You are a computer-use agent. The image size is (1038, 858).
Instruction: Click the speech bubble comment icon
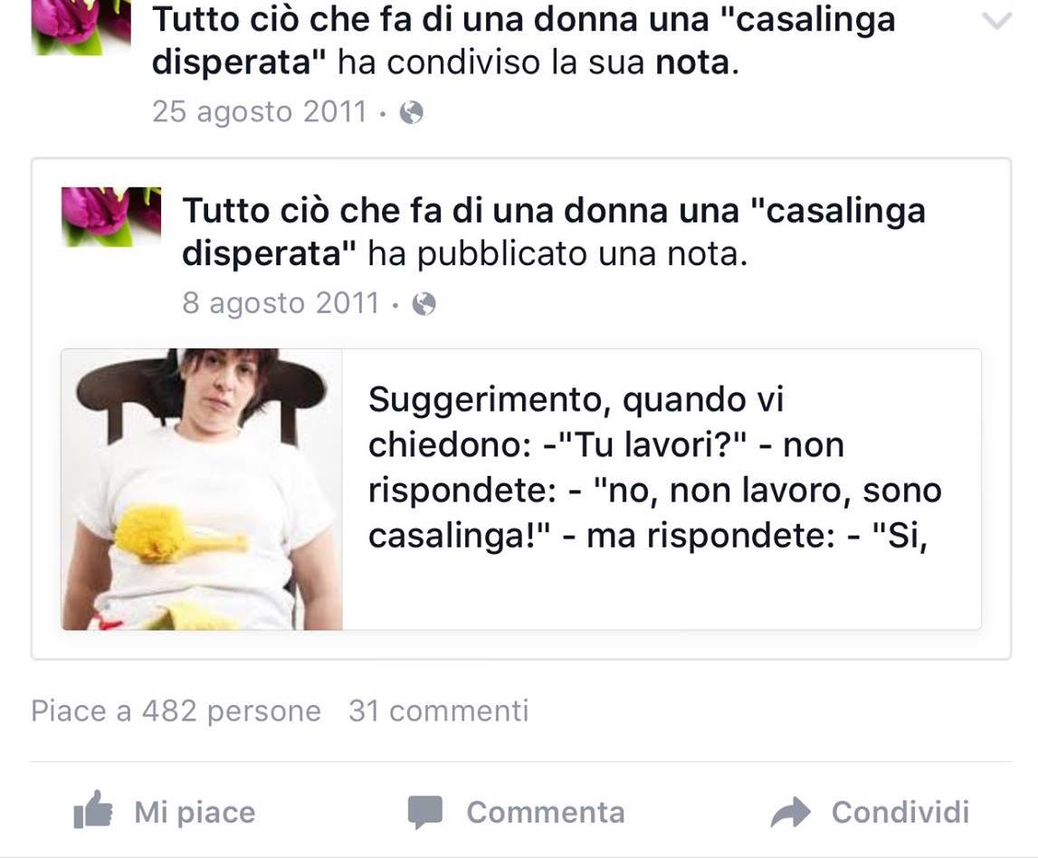pyautogui.click(x=425, y=813)
